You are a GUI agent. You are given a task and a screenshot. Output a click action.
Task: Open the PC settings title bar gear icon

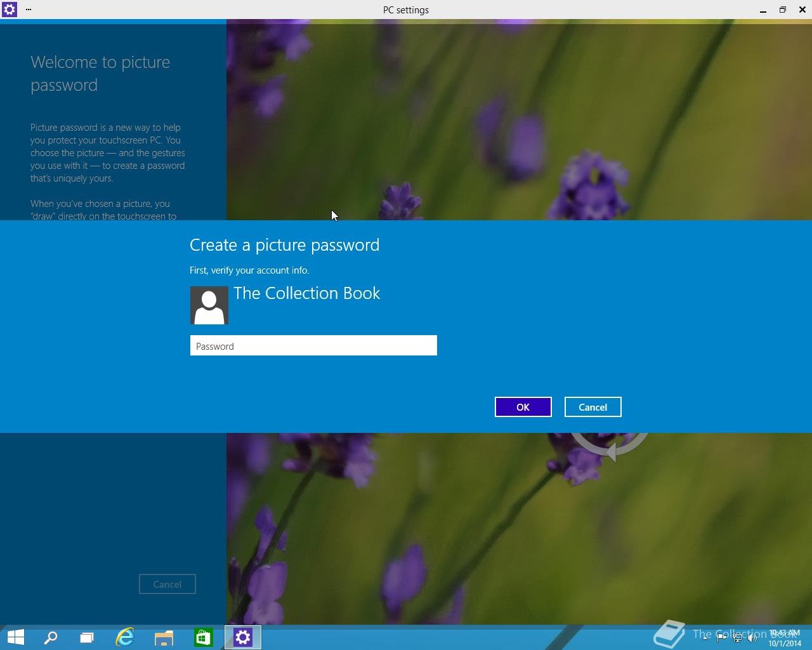tap(10, 10)
